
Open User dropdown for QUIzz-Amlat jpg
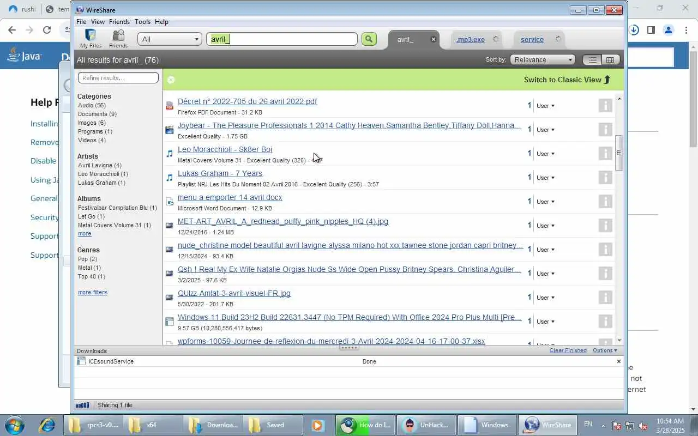545,298
